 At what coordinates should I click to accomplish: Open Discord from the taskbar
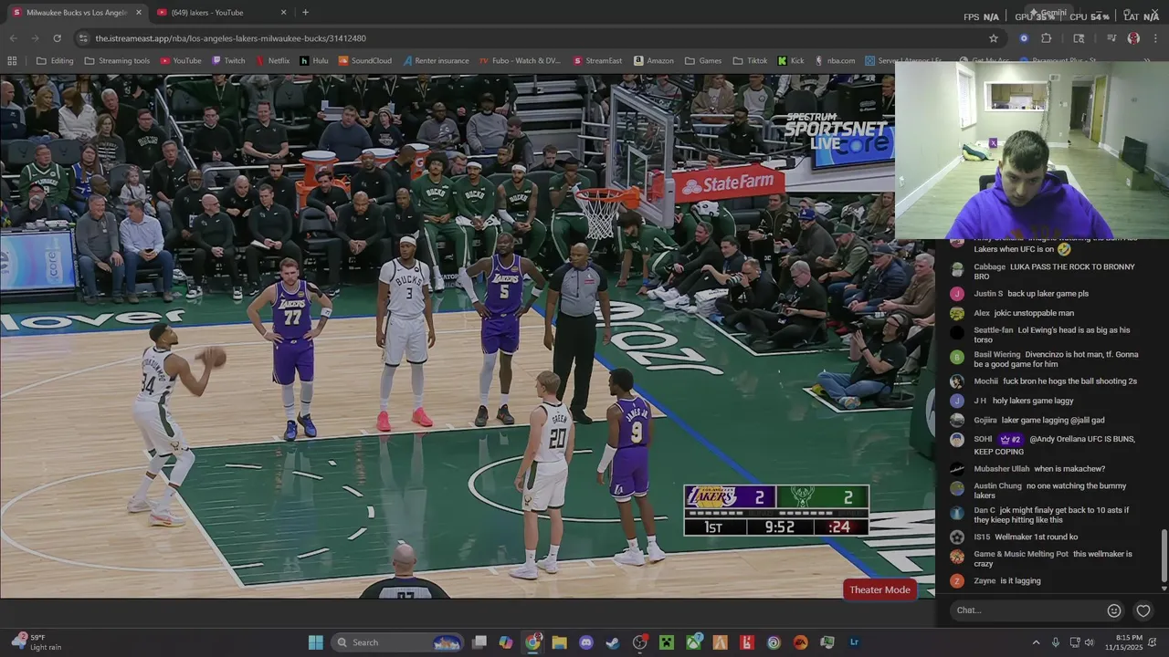pos(586,642)
